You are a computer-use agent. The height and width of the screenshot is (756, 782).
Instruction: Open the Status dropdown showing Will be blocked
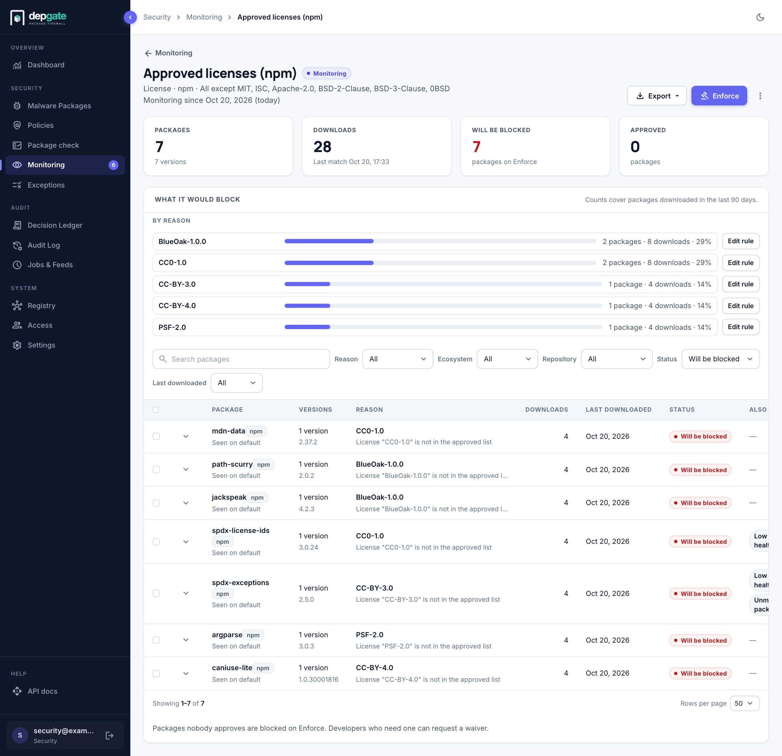point(720,359)
